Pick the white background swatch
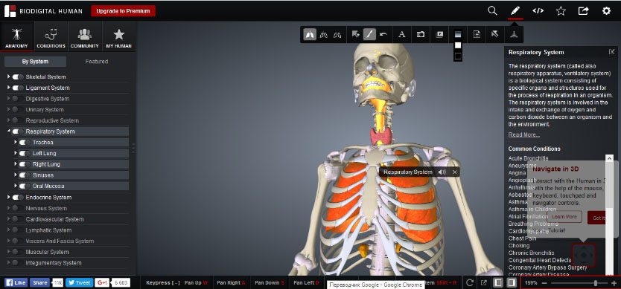Viewport: 621px width, 289px height. click(458, 45)
